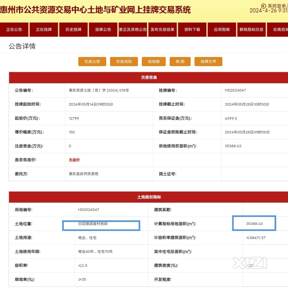Select the consignor 惠东县自然资源局
Image resolution: width=288 pixels, height=290 pixels.
pos(84,174)
